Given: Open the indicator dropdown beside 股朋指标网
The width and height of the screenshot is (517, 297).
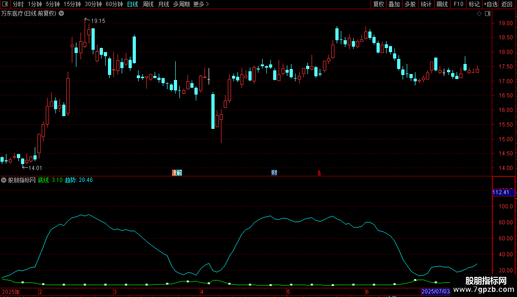Looking at the screenshot, I should click(x=4, y=180).
